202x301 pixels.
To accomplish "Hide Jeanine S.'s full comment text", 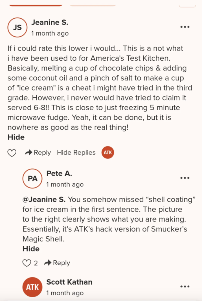I will pos(16,137).
